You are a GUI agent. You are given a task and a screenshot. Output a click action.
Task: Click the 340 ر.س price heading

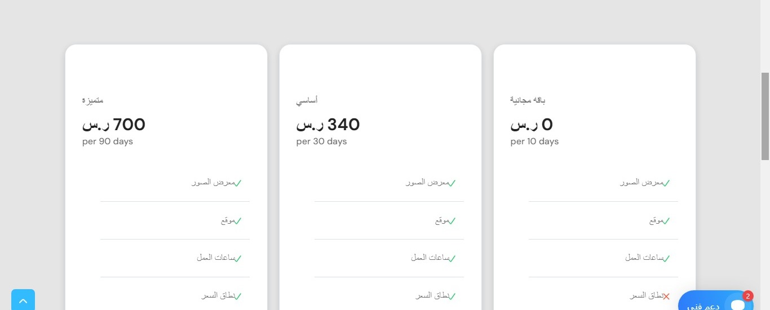coord(328,125)
